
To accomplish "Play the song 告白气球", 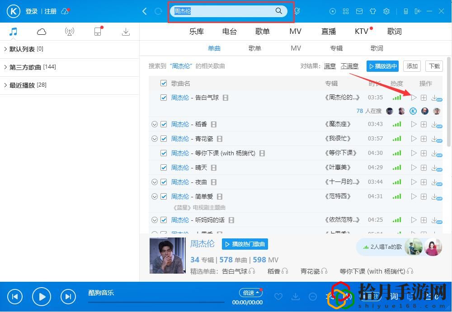I will click(414, 98).
